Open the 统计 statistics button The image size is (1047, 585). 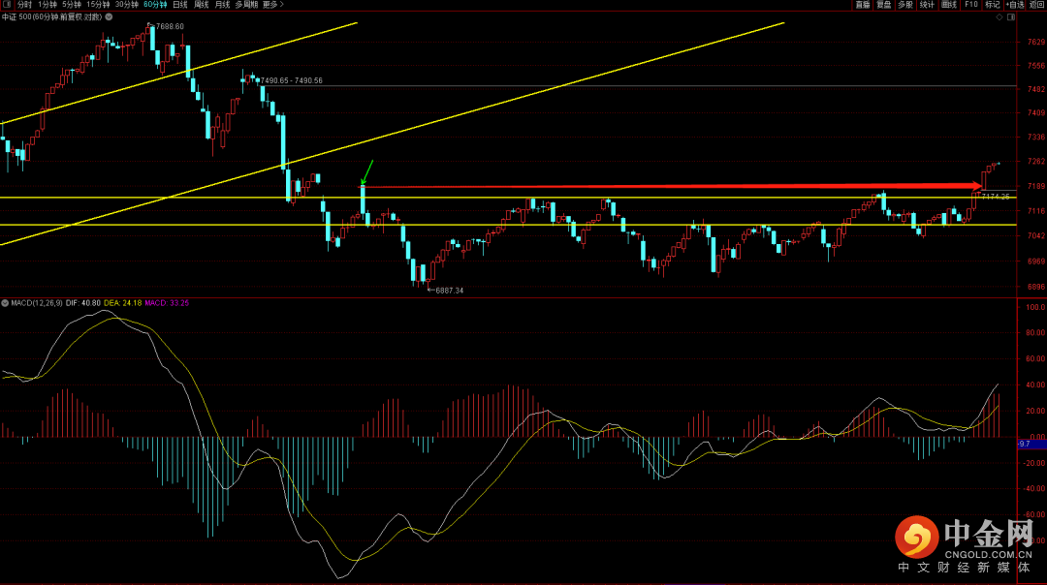click(927, 5)
